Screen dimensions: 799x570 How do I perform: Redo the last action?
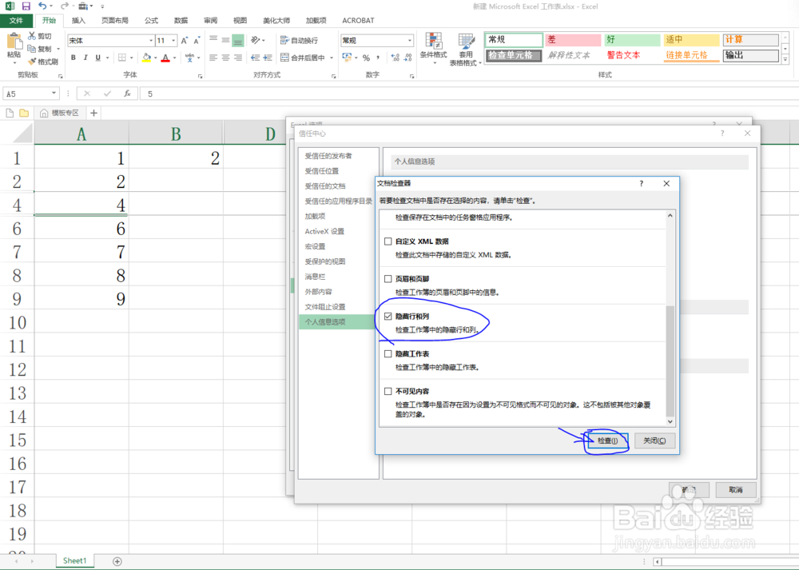click(x=64, y=6)
